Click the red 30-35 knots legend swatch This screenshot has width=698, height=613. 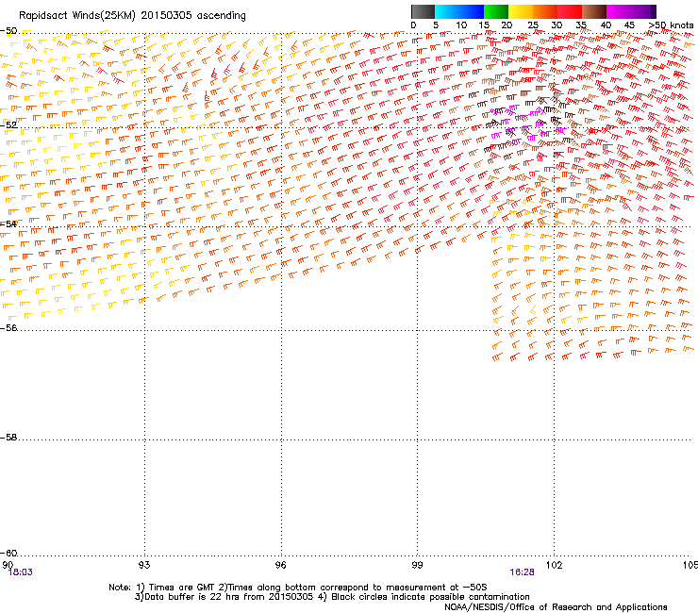[570, 11]
